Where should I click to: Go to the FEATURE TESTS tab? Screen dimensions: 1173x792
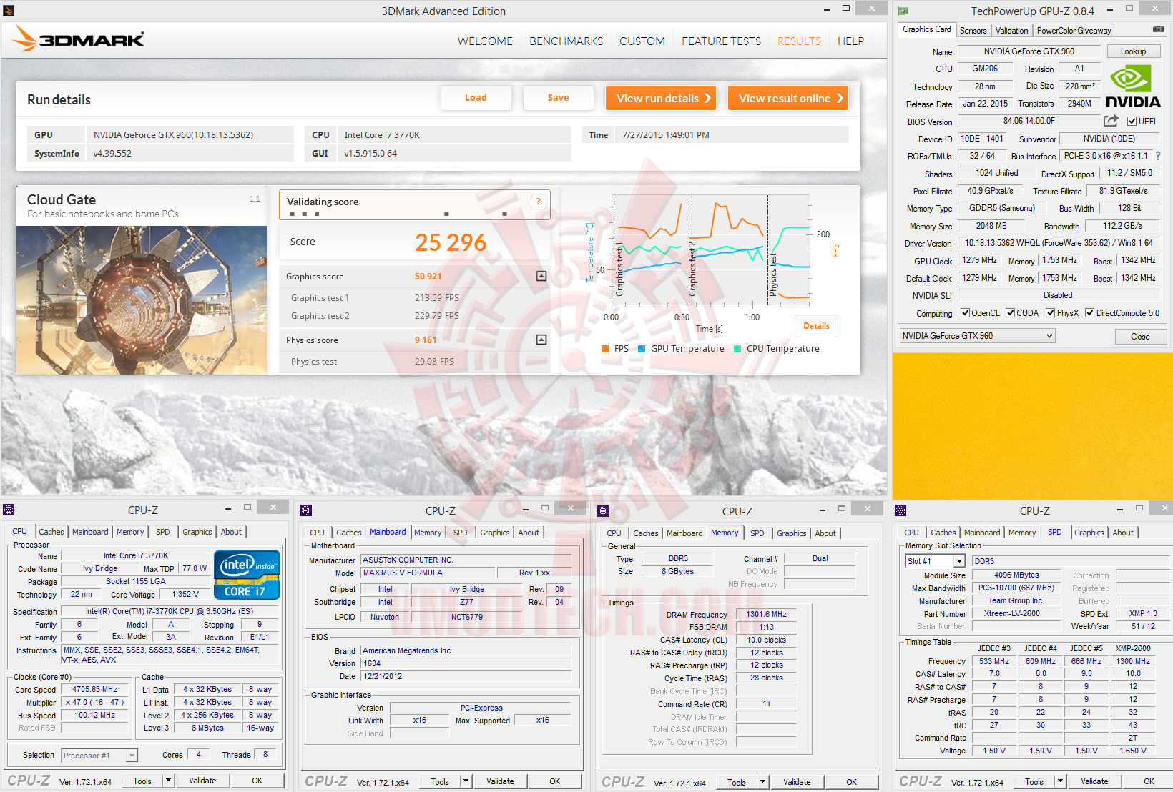point(721,41)
